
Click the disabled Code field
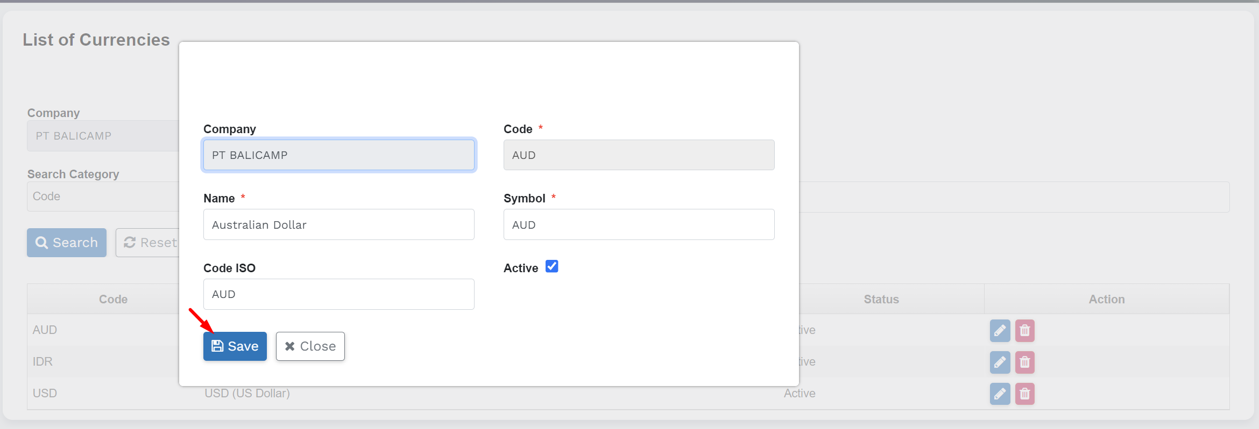(639, 155)
